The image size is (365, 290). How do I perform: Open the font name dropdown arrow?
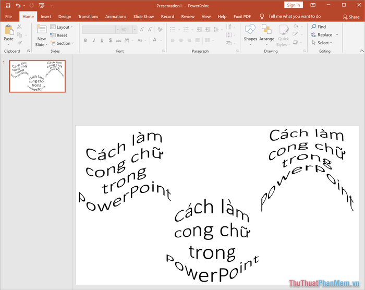click(x=117, y=30)
